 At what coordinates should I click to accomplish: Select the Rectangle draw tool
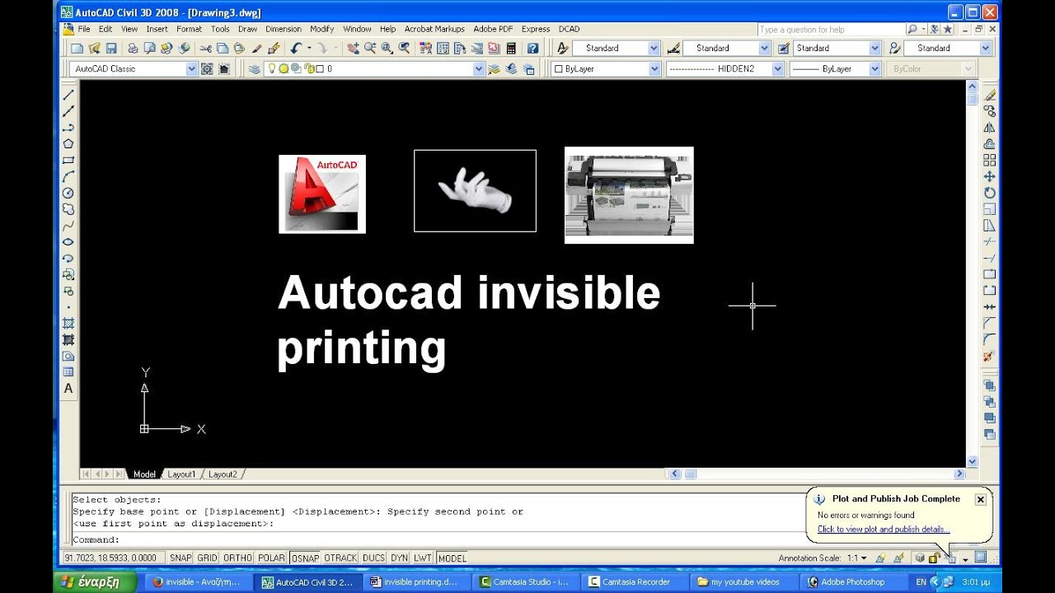click(68, 160)
